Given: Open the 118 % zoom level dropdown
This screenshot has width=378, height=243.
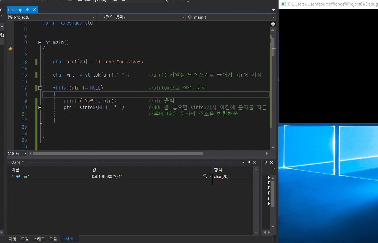Looking at the screenshot, I should (x=26, y=153).
